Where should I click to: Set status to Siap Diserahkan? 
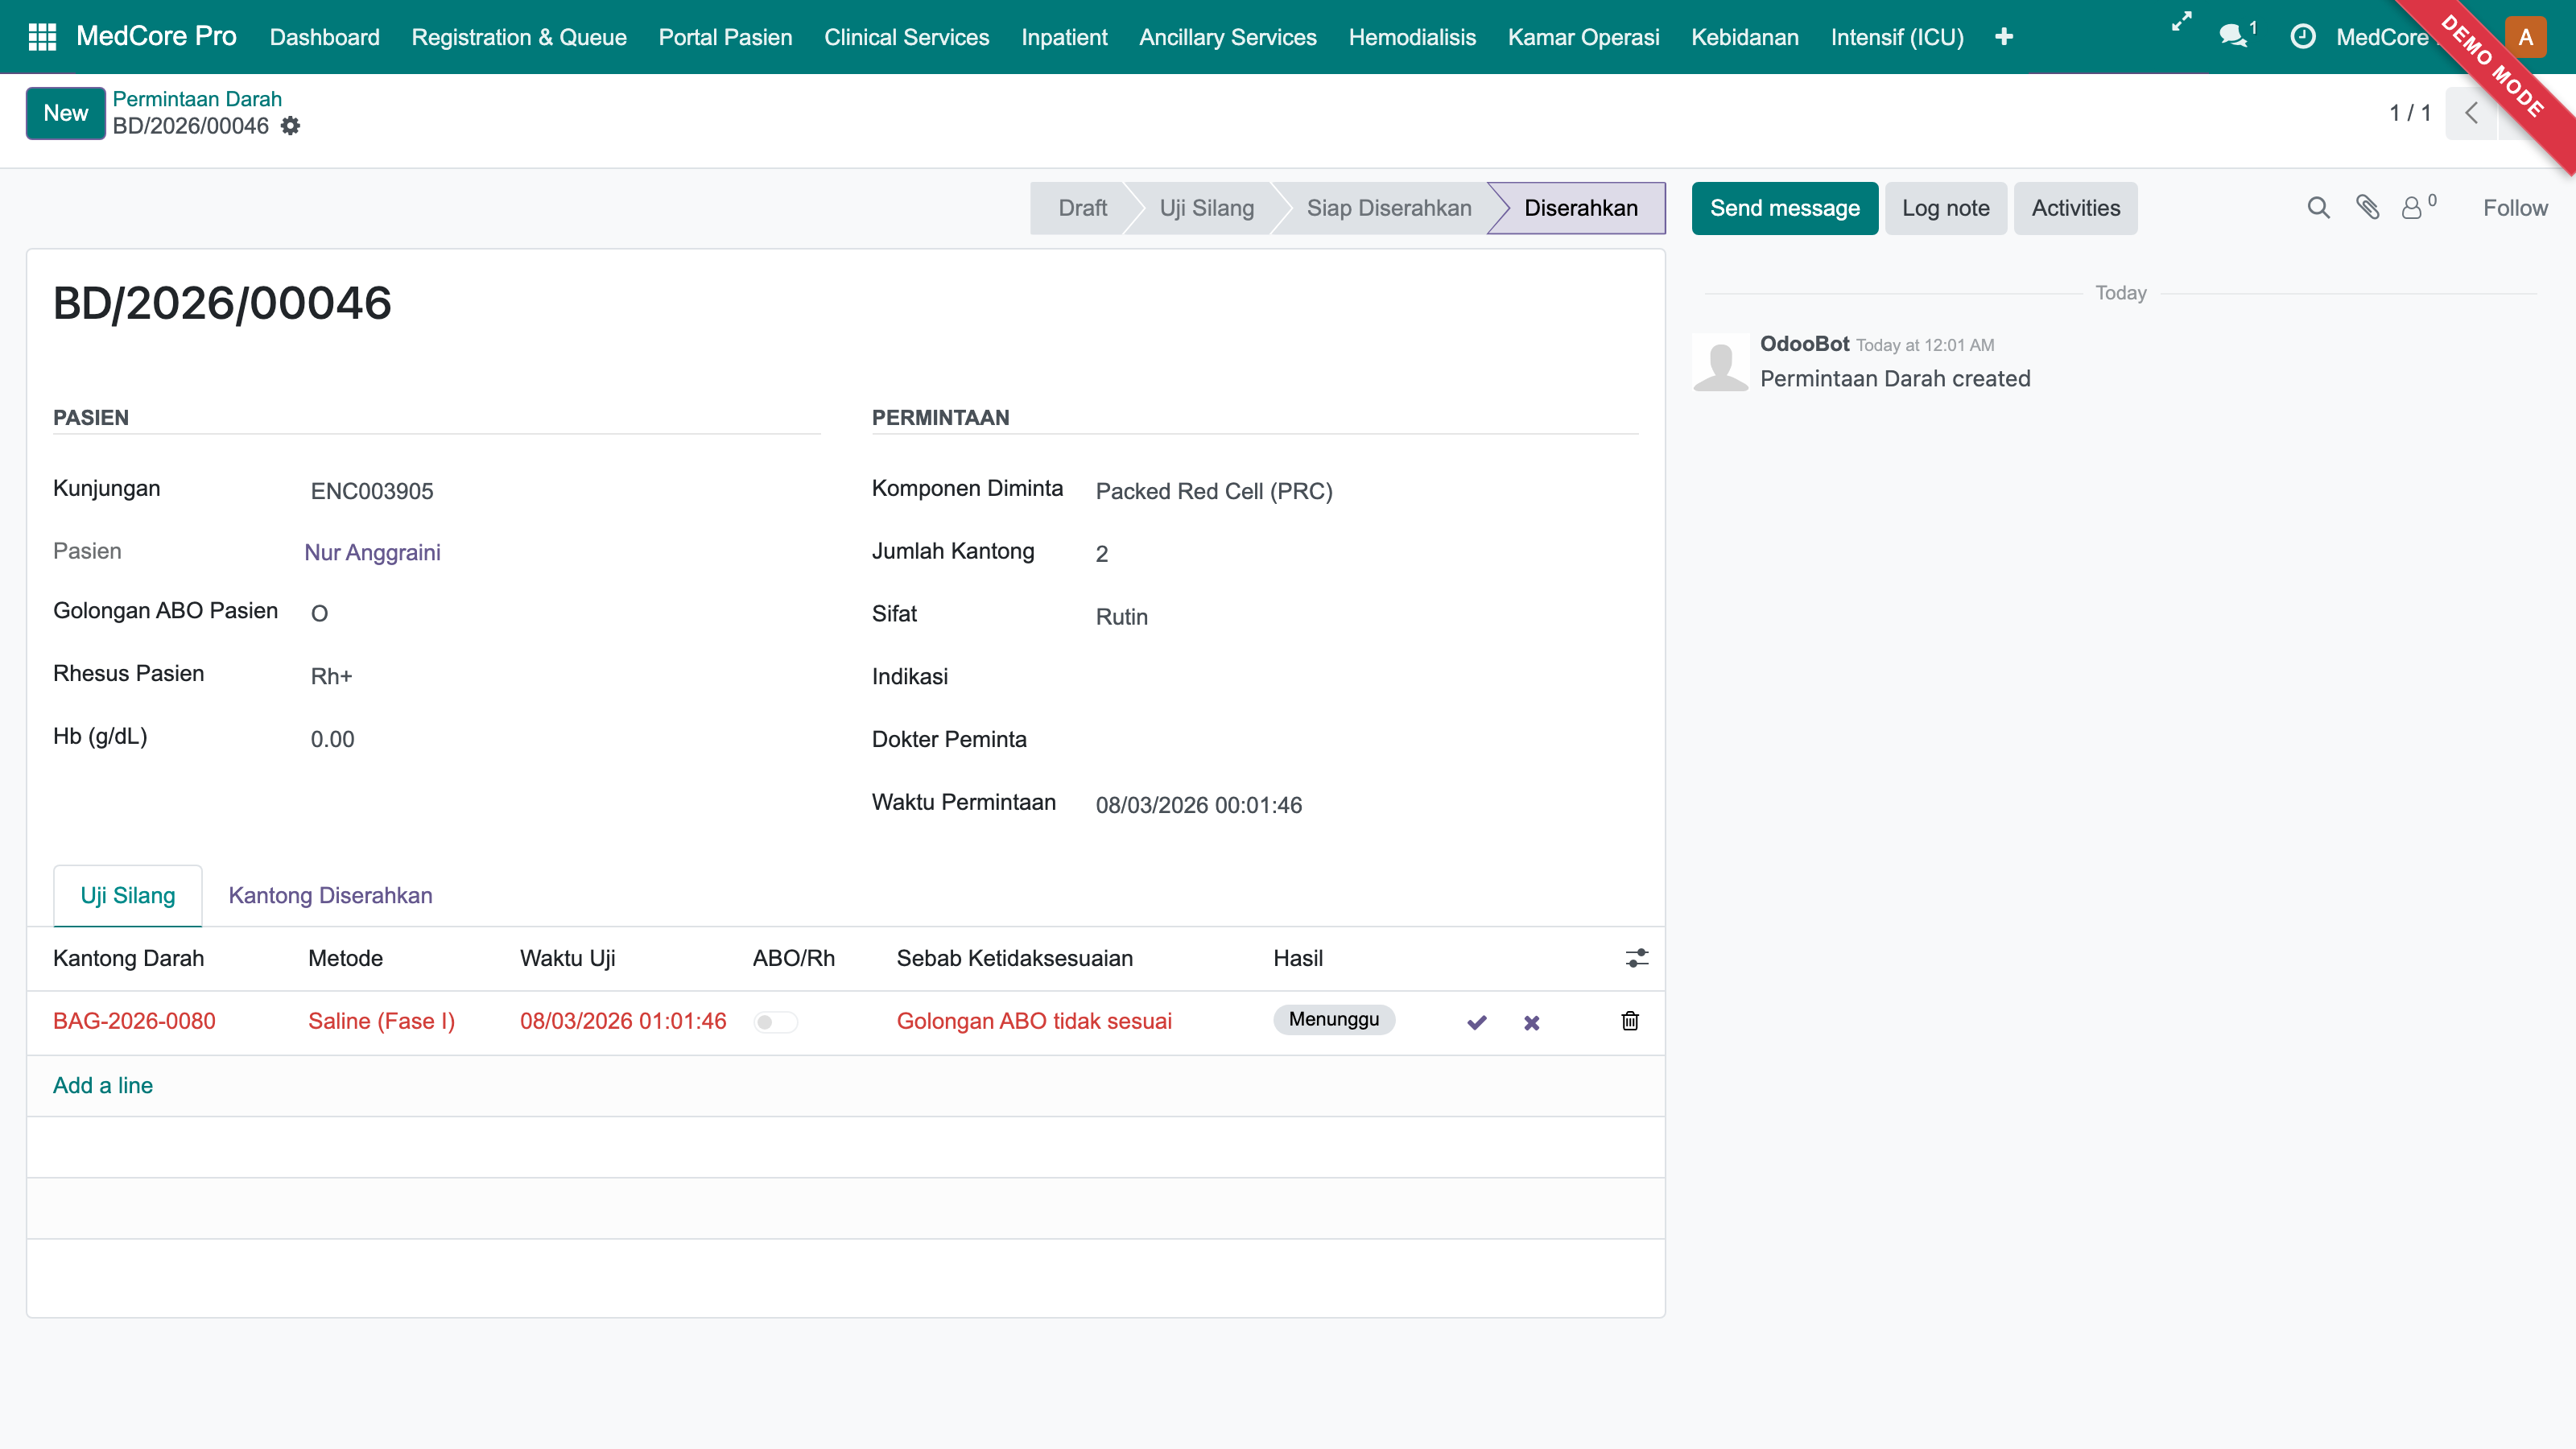tap(1388, 208)
